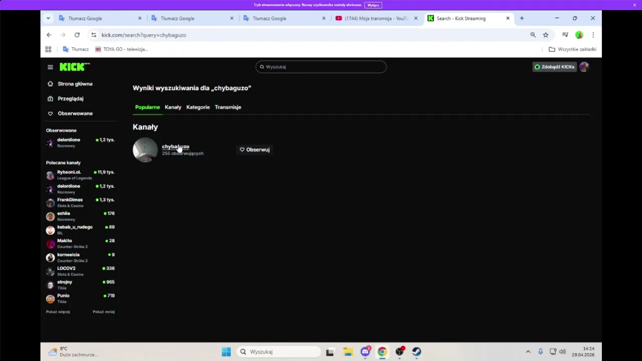Viewport: 642px width, 361px height.
Task: Click the browser back arrow
Action: [49, 35]
